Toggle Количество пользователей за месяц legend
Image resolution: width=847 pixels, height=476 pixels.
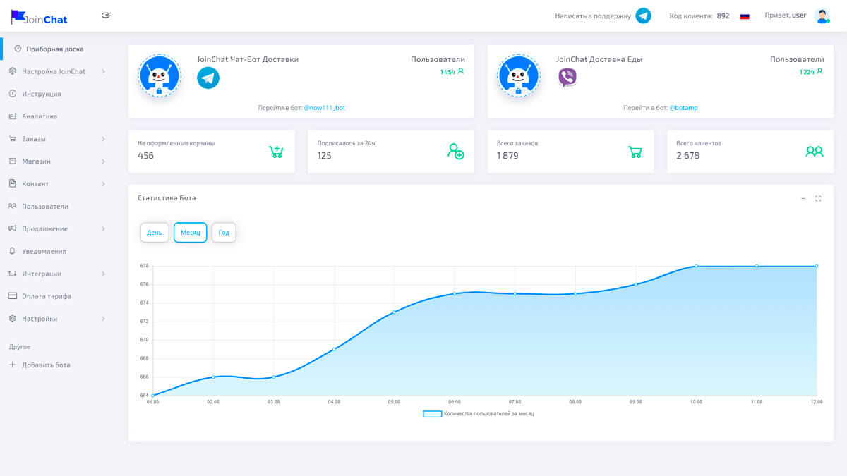479,414
